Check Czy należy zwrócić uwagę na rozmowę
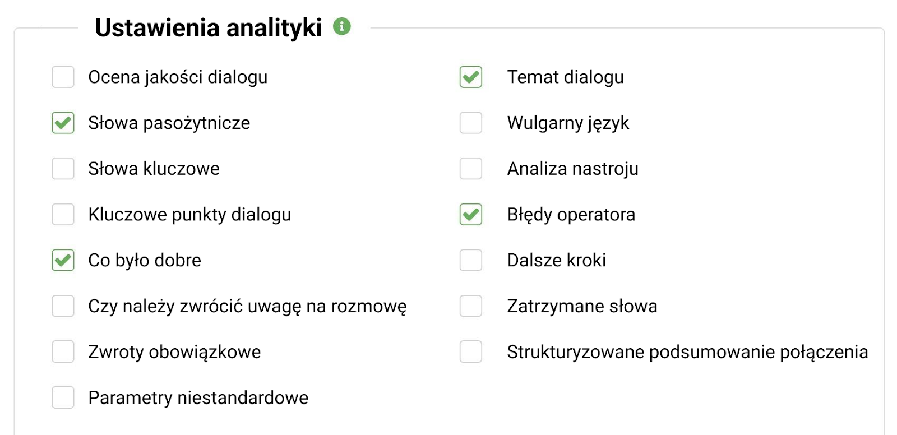 pos(63,306)
